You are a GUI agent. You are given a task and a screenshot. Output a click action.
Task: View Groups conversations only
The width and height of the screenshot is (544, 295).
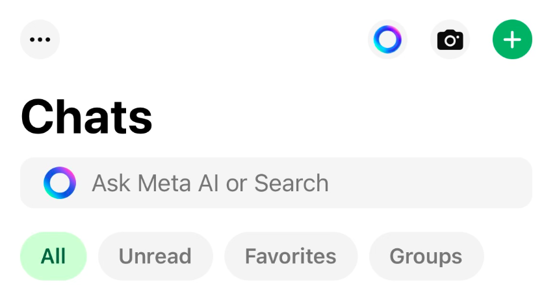tap(426, 256)
